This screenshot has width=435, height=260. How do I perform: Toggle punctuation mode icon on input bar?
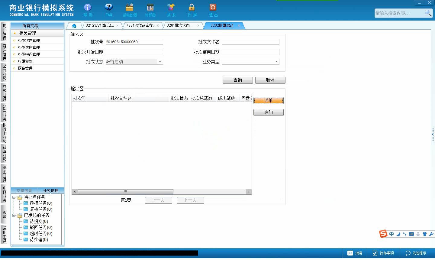[x=404, y=234]
